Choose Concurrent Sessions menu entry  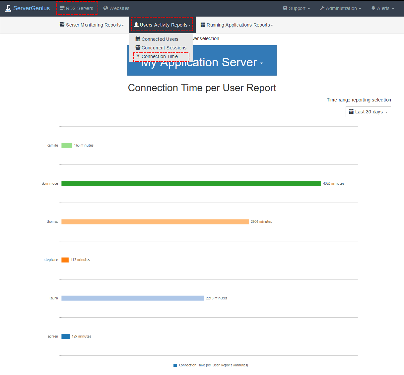pyautogui.click(x=164, y=47)
